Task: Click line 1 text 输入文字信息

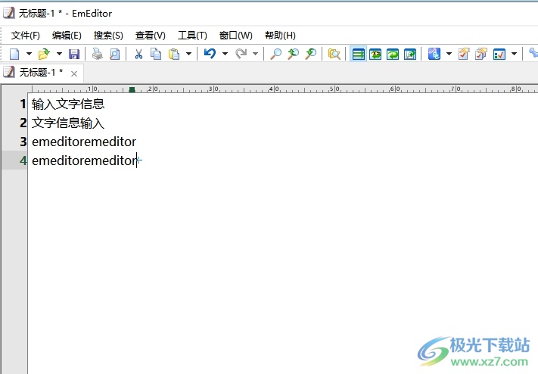Action: tap(68, 104)
